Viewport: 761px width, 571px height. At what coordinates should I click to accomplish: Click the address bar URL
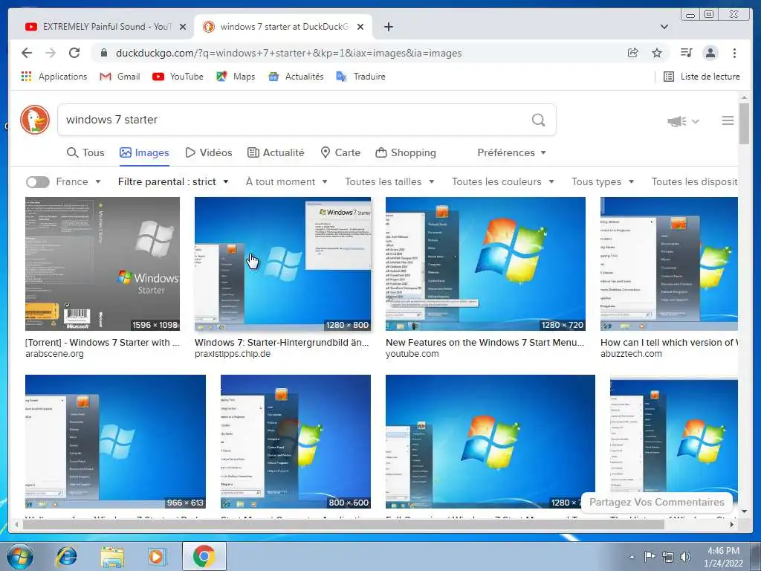tap(289, 53)
